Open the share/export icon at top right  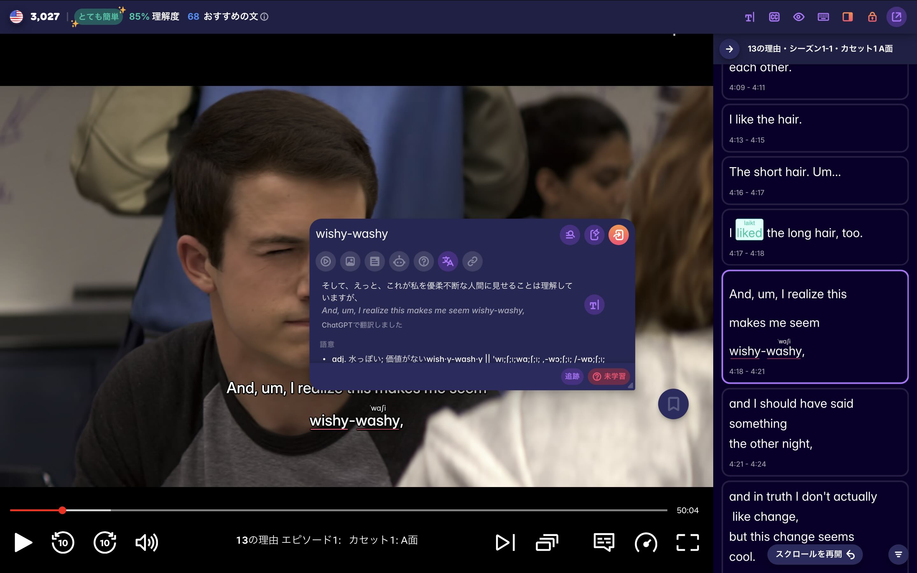click(x=897, y=17)
